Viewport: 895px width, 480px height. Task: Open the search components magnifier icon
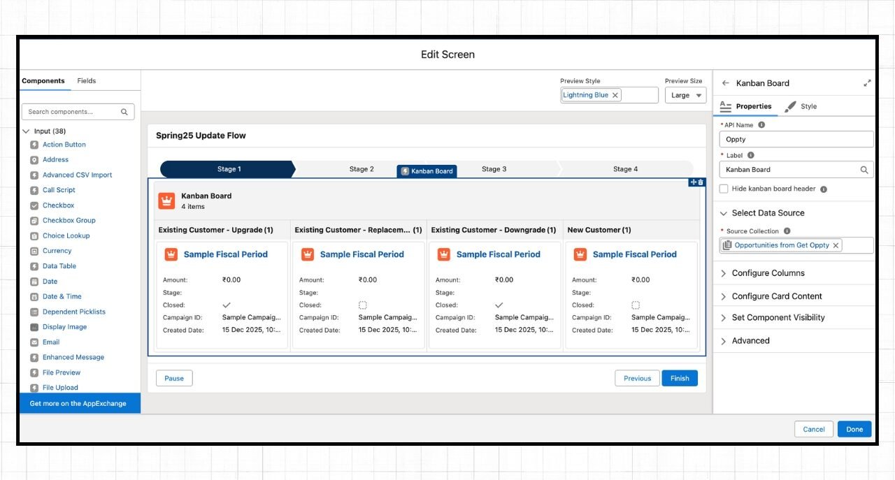124,111
